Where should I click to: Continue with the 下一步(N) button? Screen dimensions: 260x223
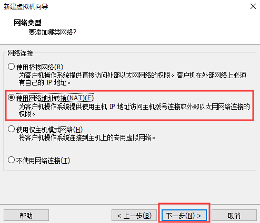[x=184, y=215]
